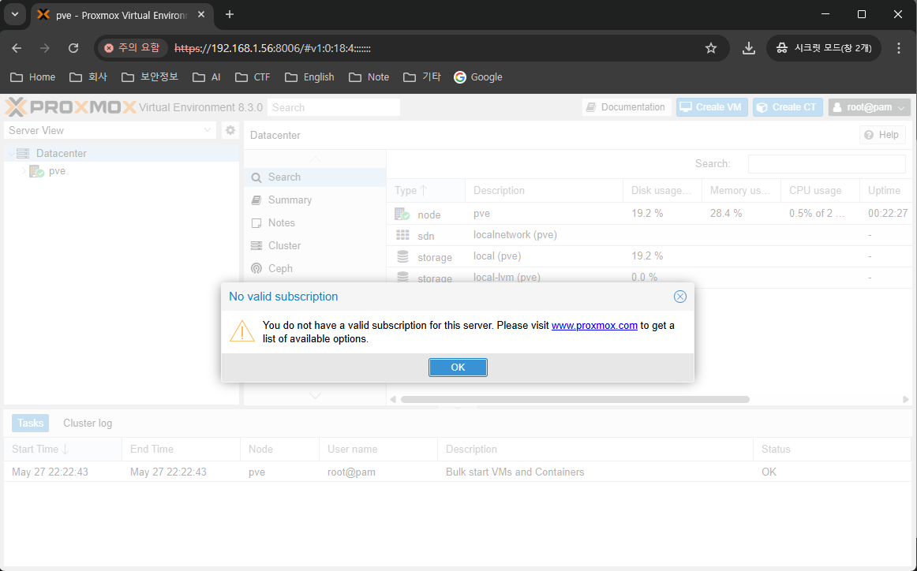Sort tasks by Status header
This screenshot has width=917, height=571.
point(832,449)
